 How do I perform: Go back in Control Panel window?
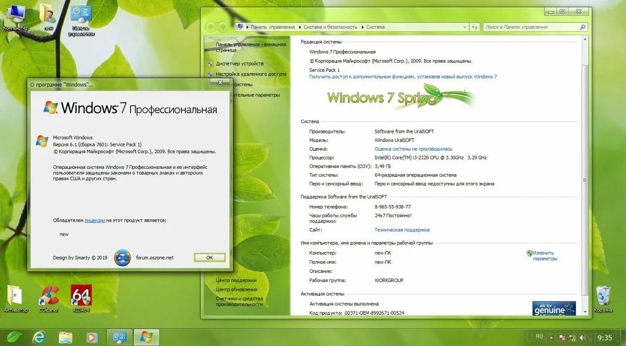pyautogui.click(x=210, y=27)
